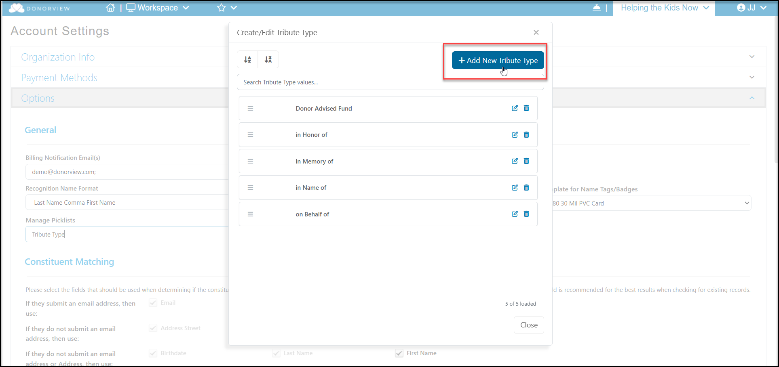Sort tribute types ascending A to Z
The width and height of the screenshot is (779, 367).
(x=247, y=60)
